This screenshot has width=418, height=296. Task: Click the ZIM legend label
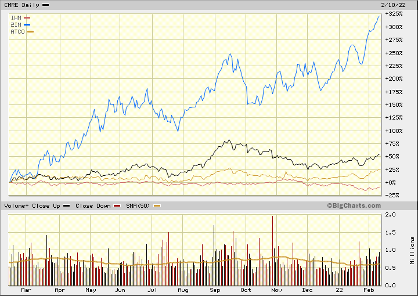16,25
